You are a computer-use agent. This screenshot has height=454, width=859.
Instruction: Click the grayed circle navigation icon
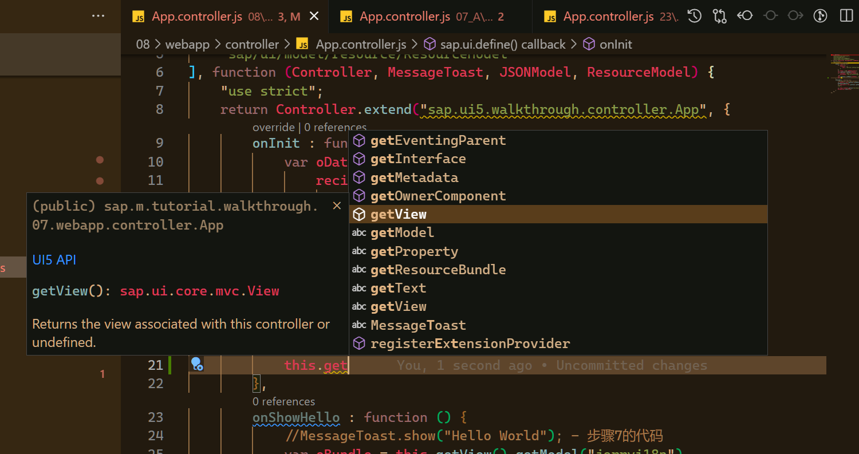(x=770, y=16)
